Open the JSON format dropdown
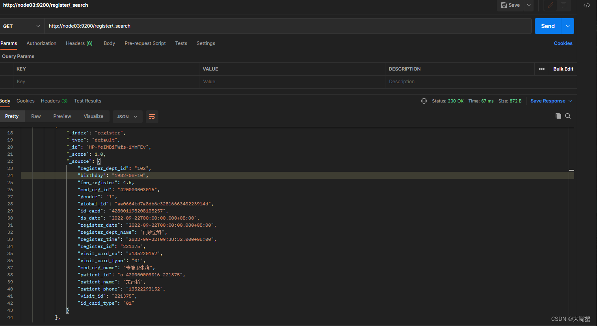 click(127, 117)
